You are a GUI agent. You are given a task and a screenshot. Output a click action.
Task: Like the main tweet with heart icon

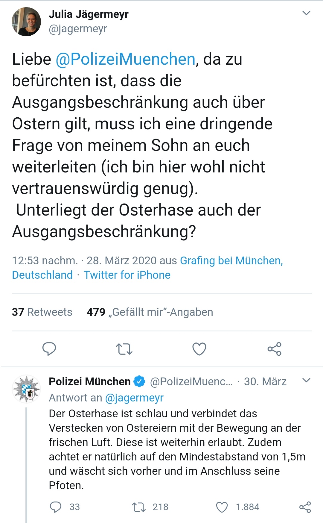tap(199, 349)
